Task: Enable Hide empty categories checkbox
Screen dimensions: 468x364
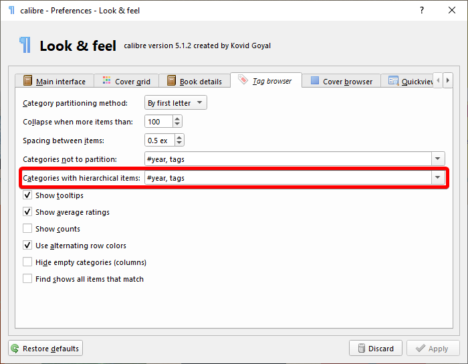Action: (27, 262)
